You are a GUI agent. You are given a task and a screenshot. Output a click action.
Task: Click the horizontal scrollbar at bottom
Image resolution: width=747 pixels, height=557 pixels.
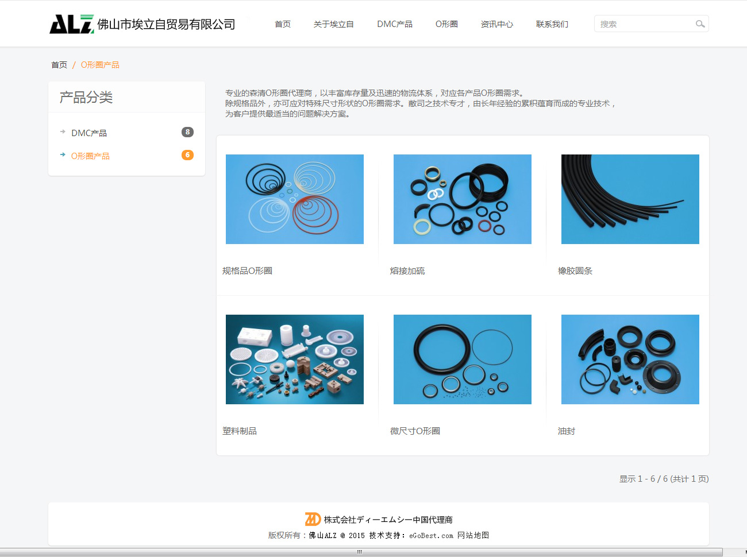tap(360, 552)
